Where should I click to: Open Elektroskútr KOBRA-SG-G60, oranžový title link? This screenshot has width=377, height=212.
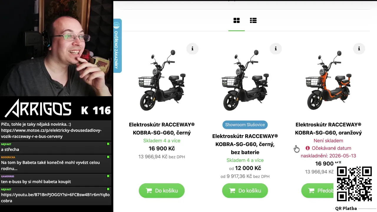328,129
